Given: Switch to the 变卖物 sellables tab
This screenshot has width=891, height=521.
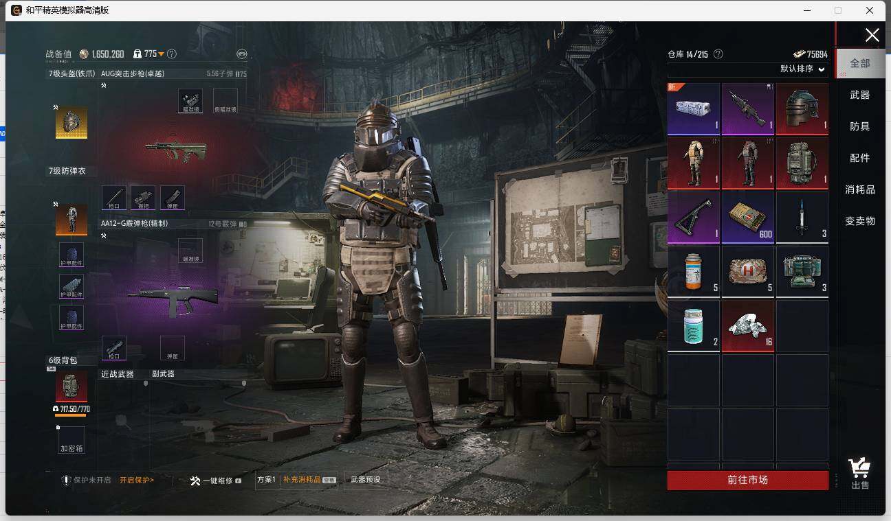Looking at the screenshot, I should (x=860, y=221).
